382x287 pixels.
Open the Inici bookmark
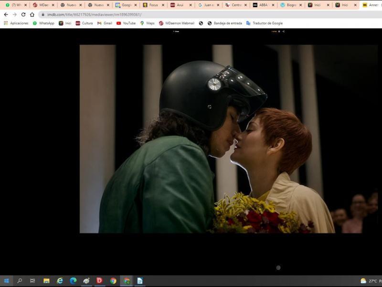click(x=65, y=23)
